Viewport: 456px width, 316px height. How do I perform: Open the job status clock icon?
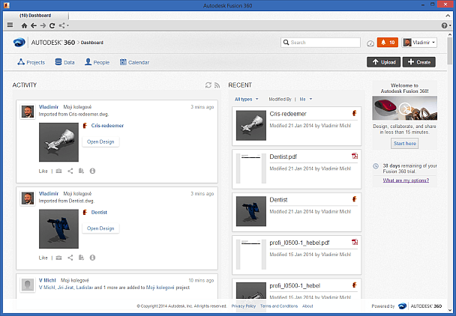[x=370, y=43]
